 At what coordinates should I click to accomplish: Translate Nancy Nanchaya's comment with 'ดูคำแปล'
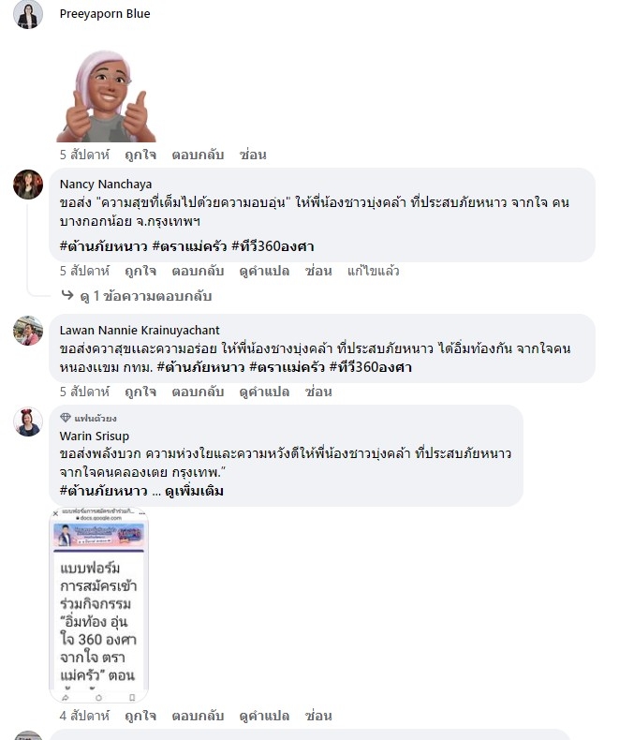point(264,271)
